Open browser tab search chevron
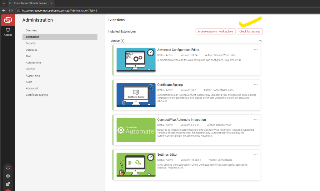320x191 pixels. point(4,3)
